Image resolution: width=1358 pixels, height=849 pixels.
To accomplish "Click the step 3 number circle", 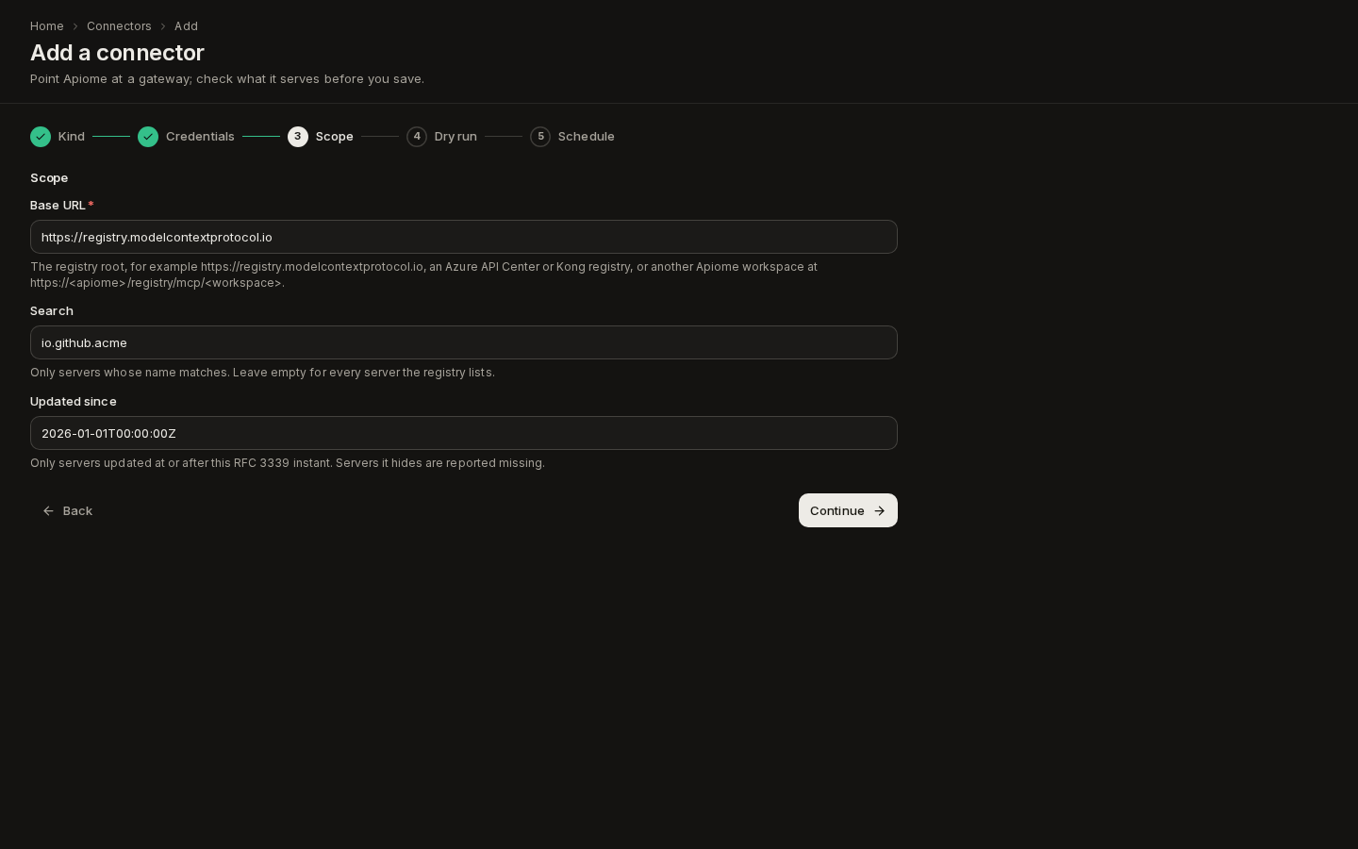I will [298, 137].
